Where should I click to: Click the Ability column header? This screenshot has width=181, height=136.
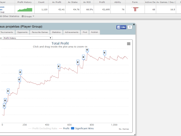[x=117, y=2]
